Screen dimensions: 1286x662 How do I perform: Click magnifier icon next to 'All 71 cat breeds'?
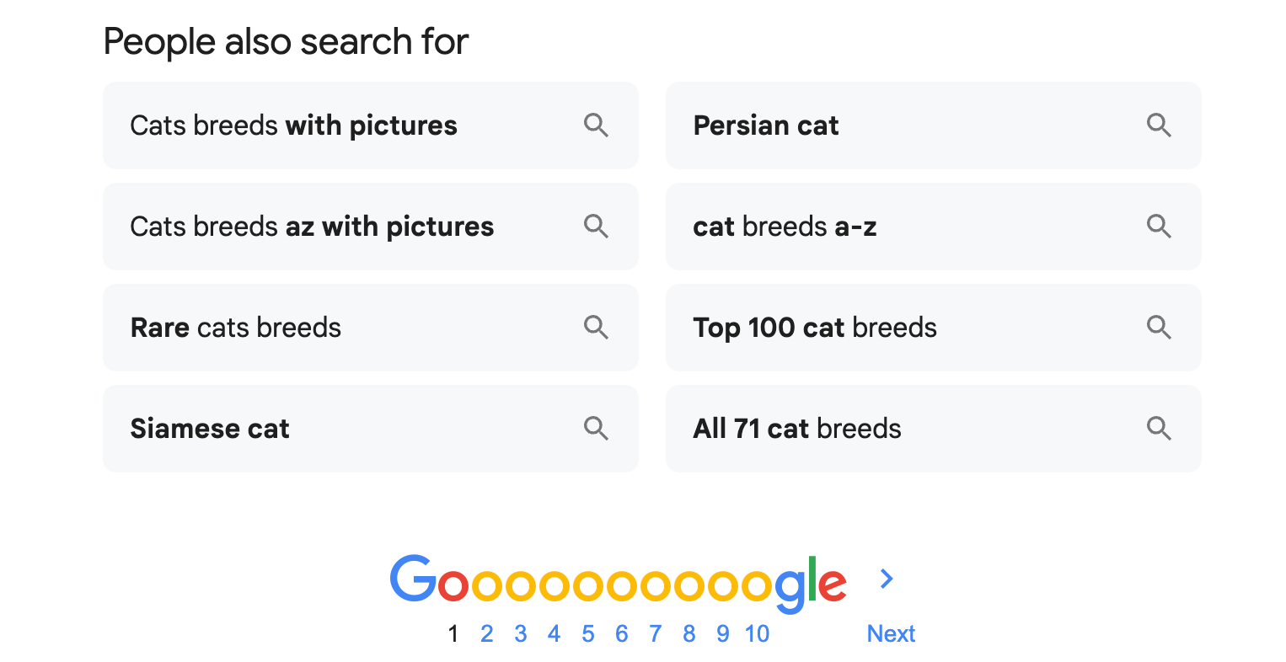(1159, 429)
